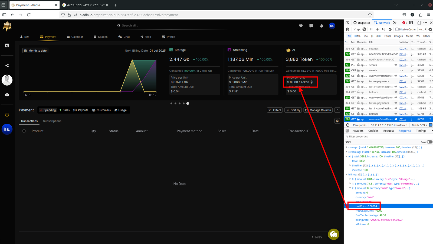Select the last active carousel dot
433x244 pixels.
[x=188, y=103]
